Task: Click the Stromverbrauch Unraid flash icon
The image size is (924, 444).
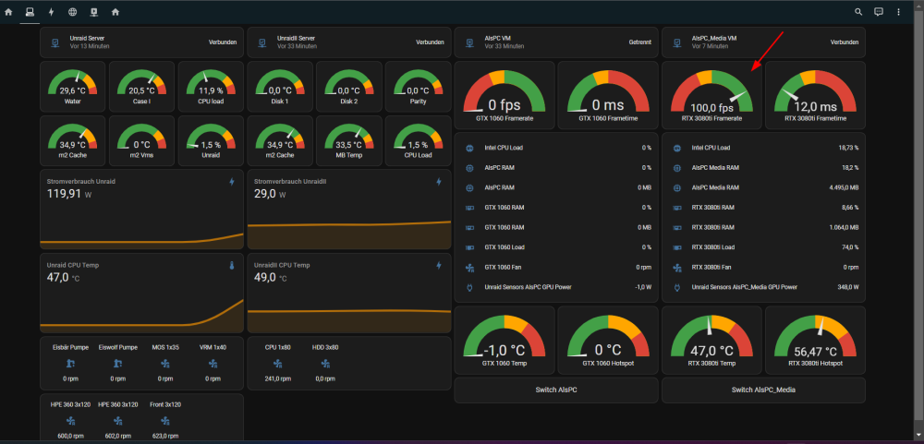Action: [232, 182]
